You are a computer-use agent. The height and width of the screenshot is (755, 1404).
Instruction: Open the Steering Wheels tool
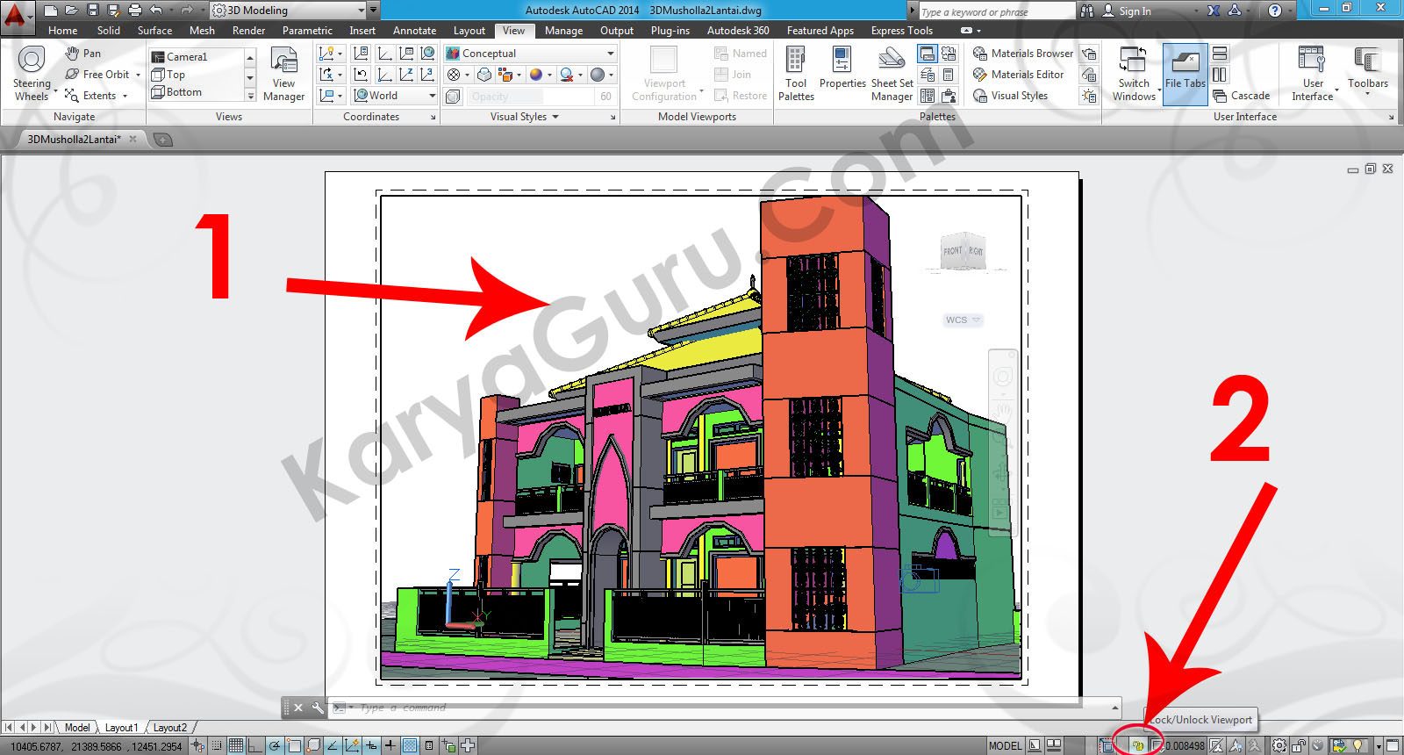point(32,73)
